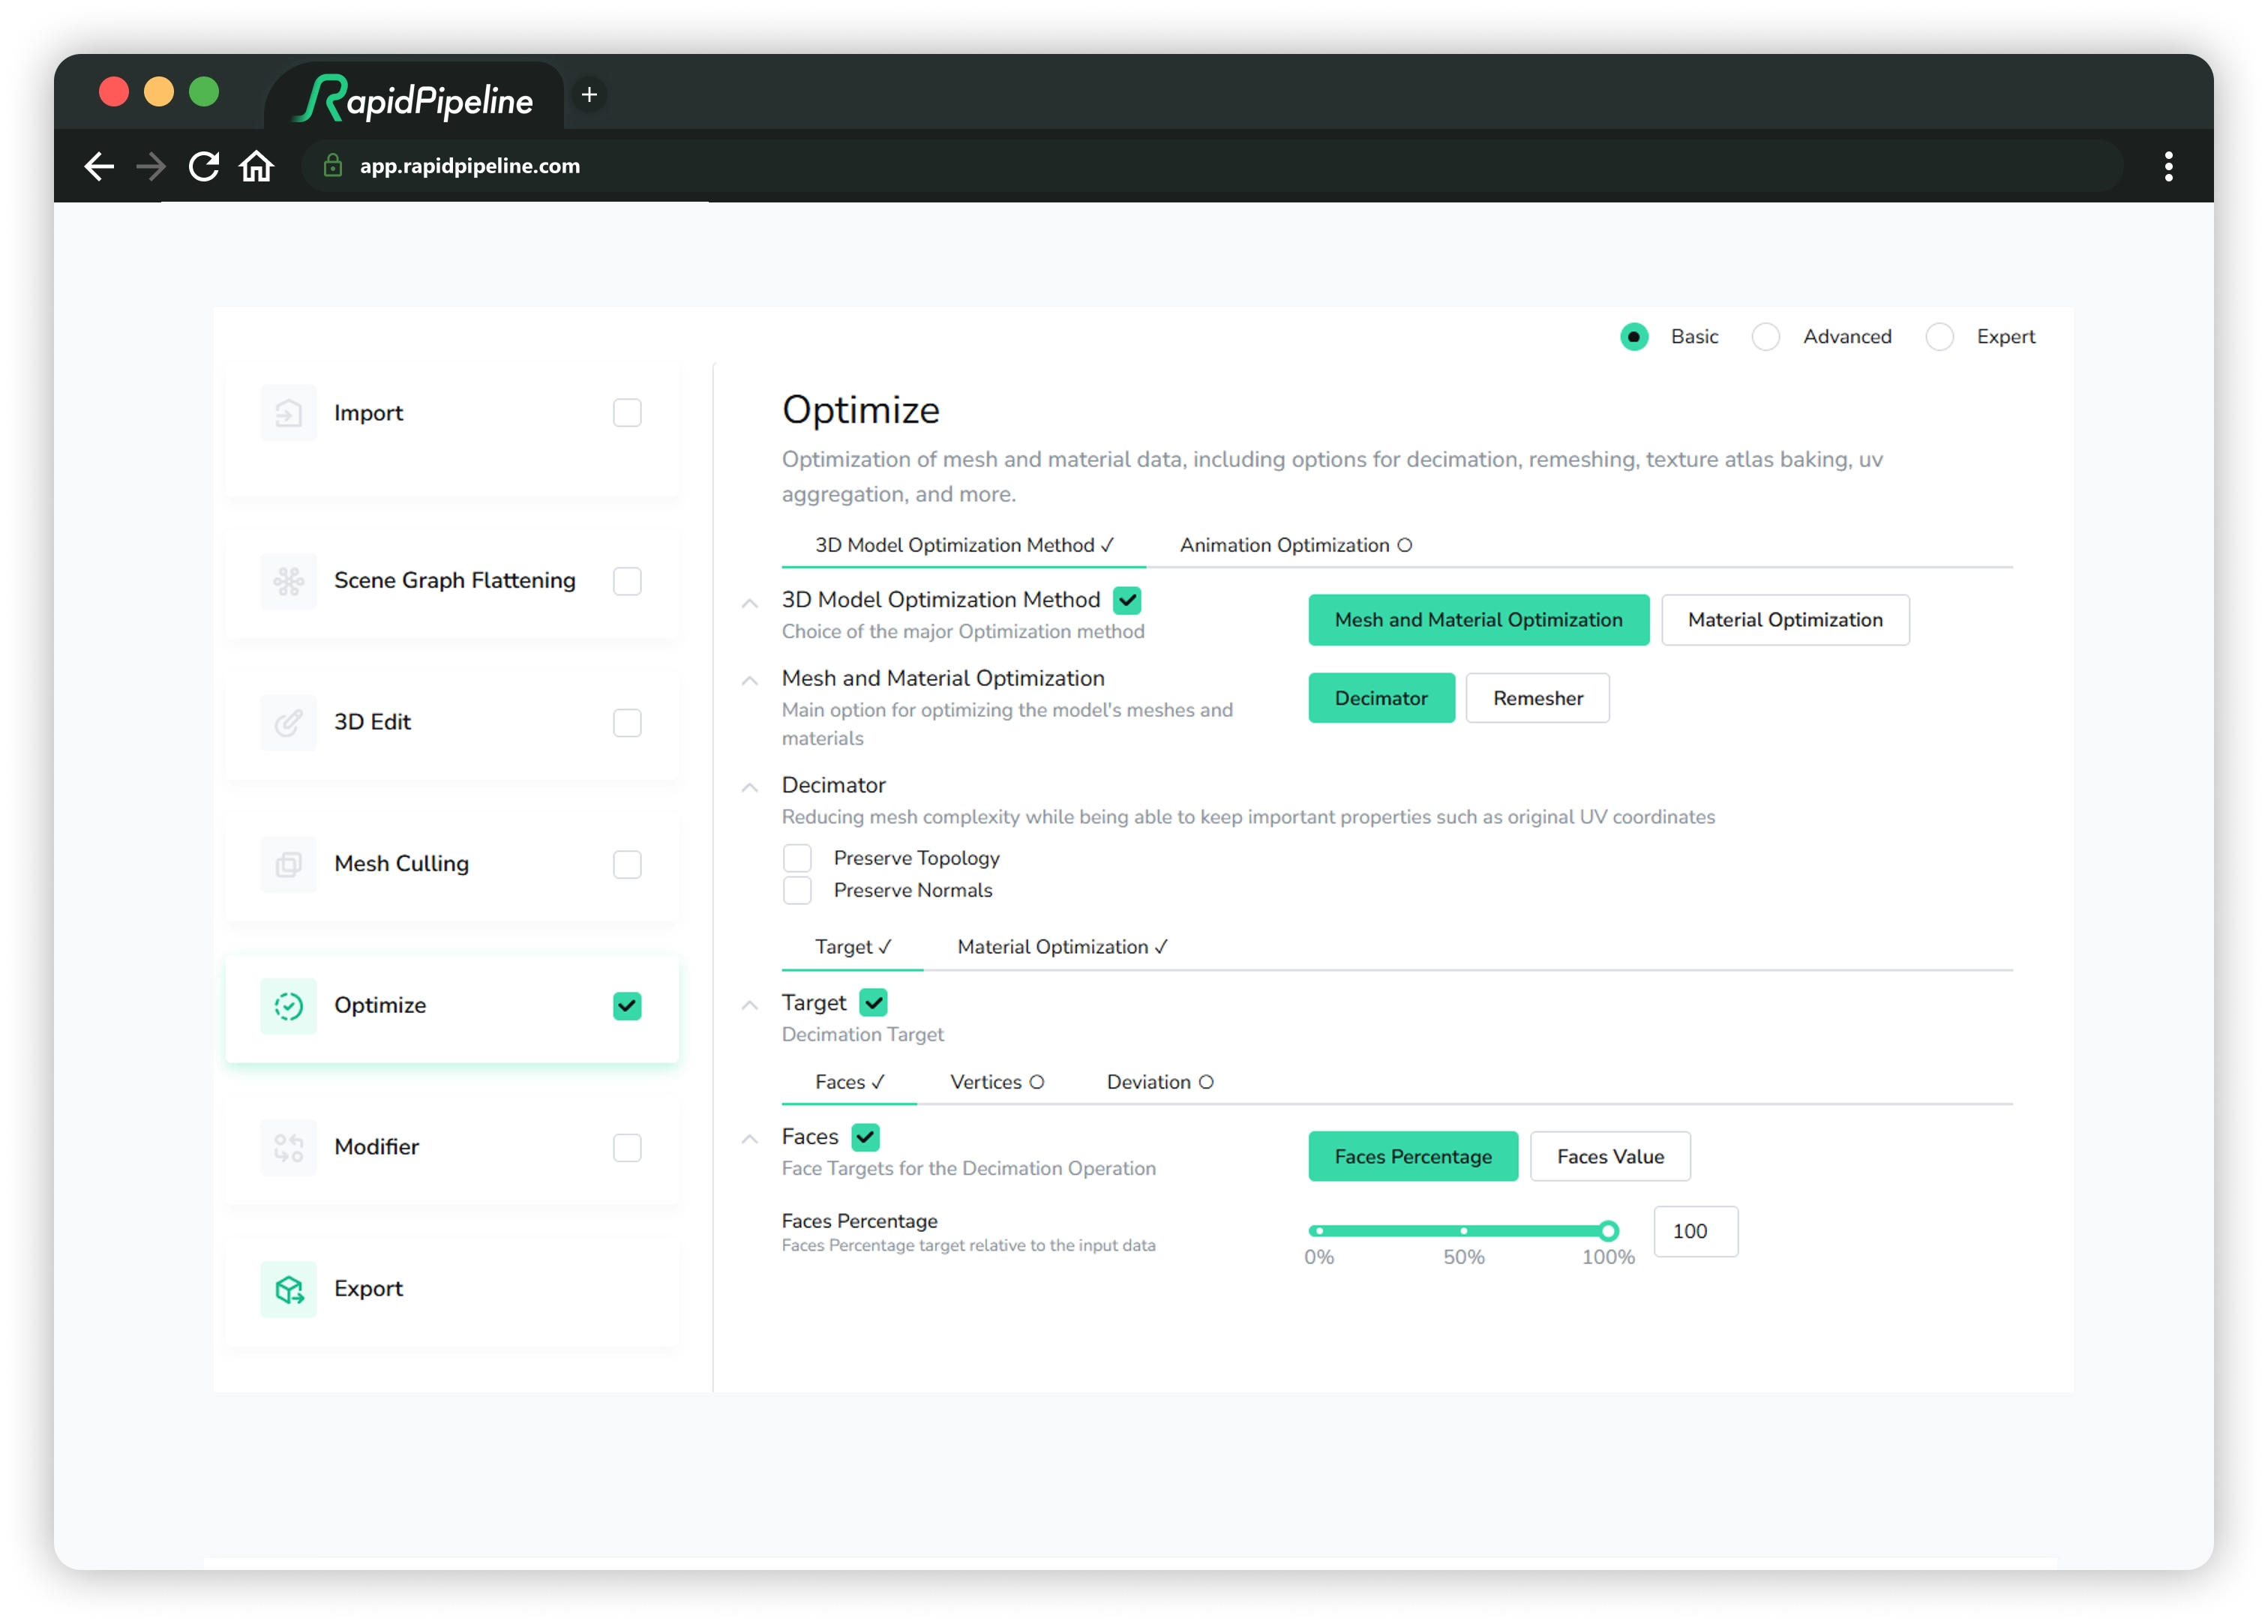Click the RapidPipeline browser tab
Screen dimensions: 2268x1624
point(414,98)
